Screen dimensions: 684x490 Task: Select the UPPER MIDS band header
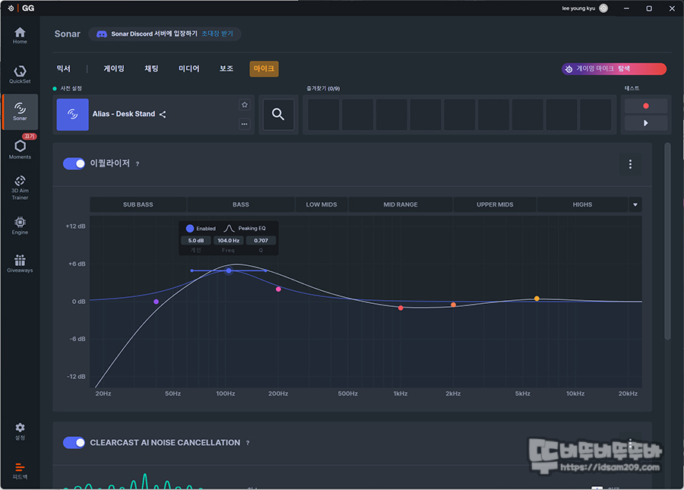point(495,204)
